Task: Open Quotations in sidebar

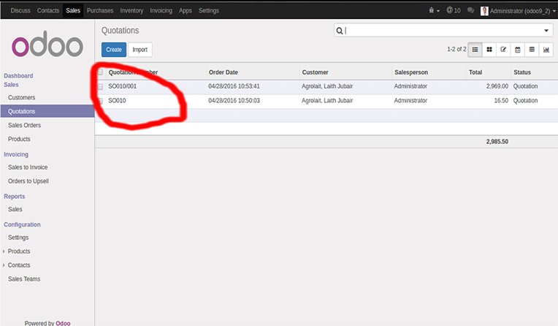Action: click(47, 111)
